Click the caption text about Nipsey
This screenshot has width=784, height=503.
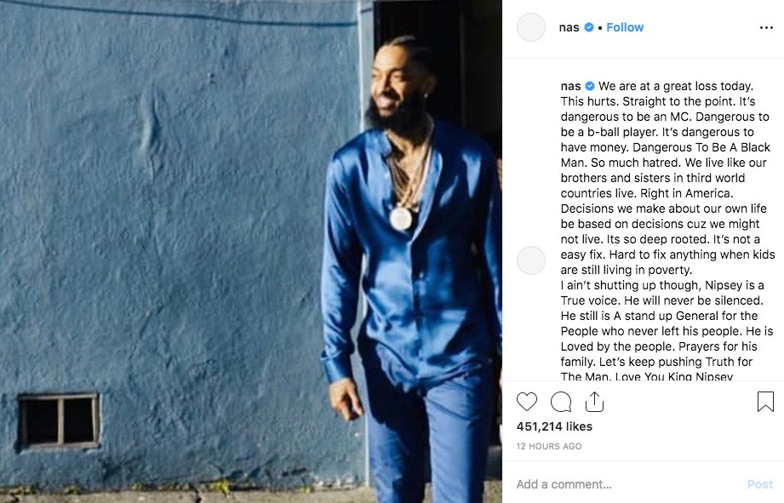point(667,330)
